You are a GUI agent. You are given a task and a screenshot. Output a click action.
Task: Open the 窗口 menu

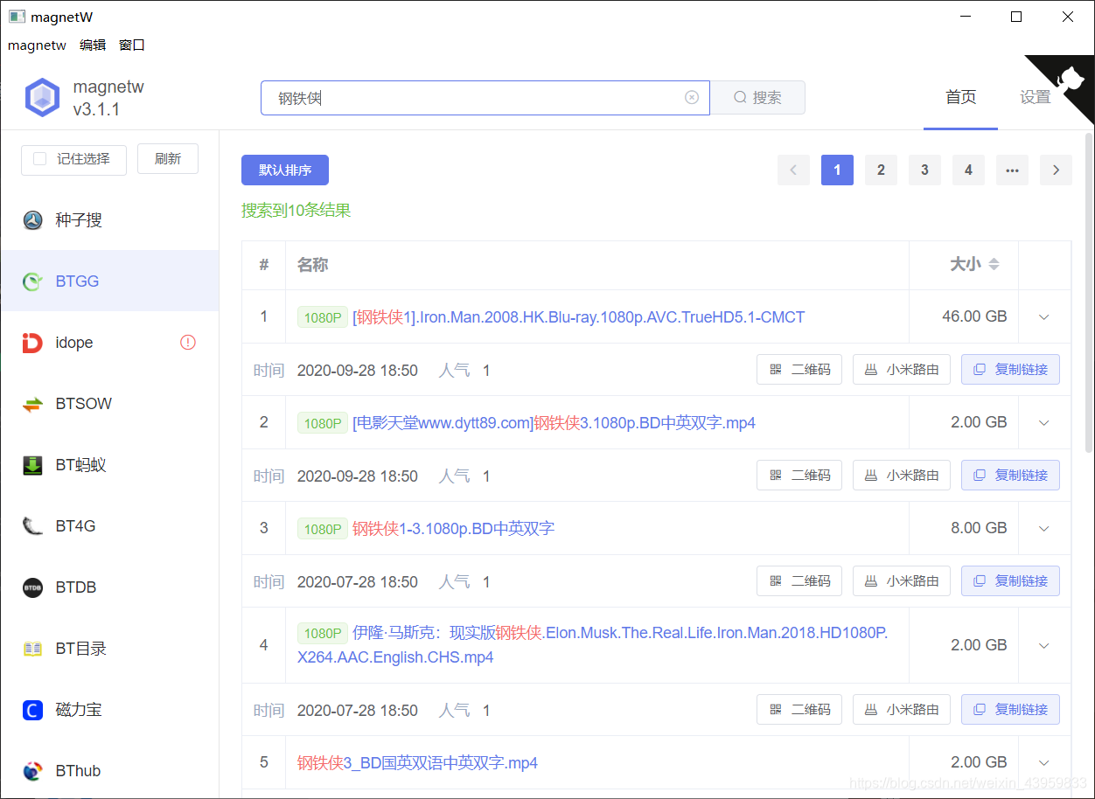132,45
